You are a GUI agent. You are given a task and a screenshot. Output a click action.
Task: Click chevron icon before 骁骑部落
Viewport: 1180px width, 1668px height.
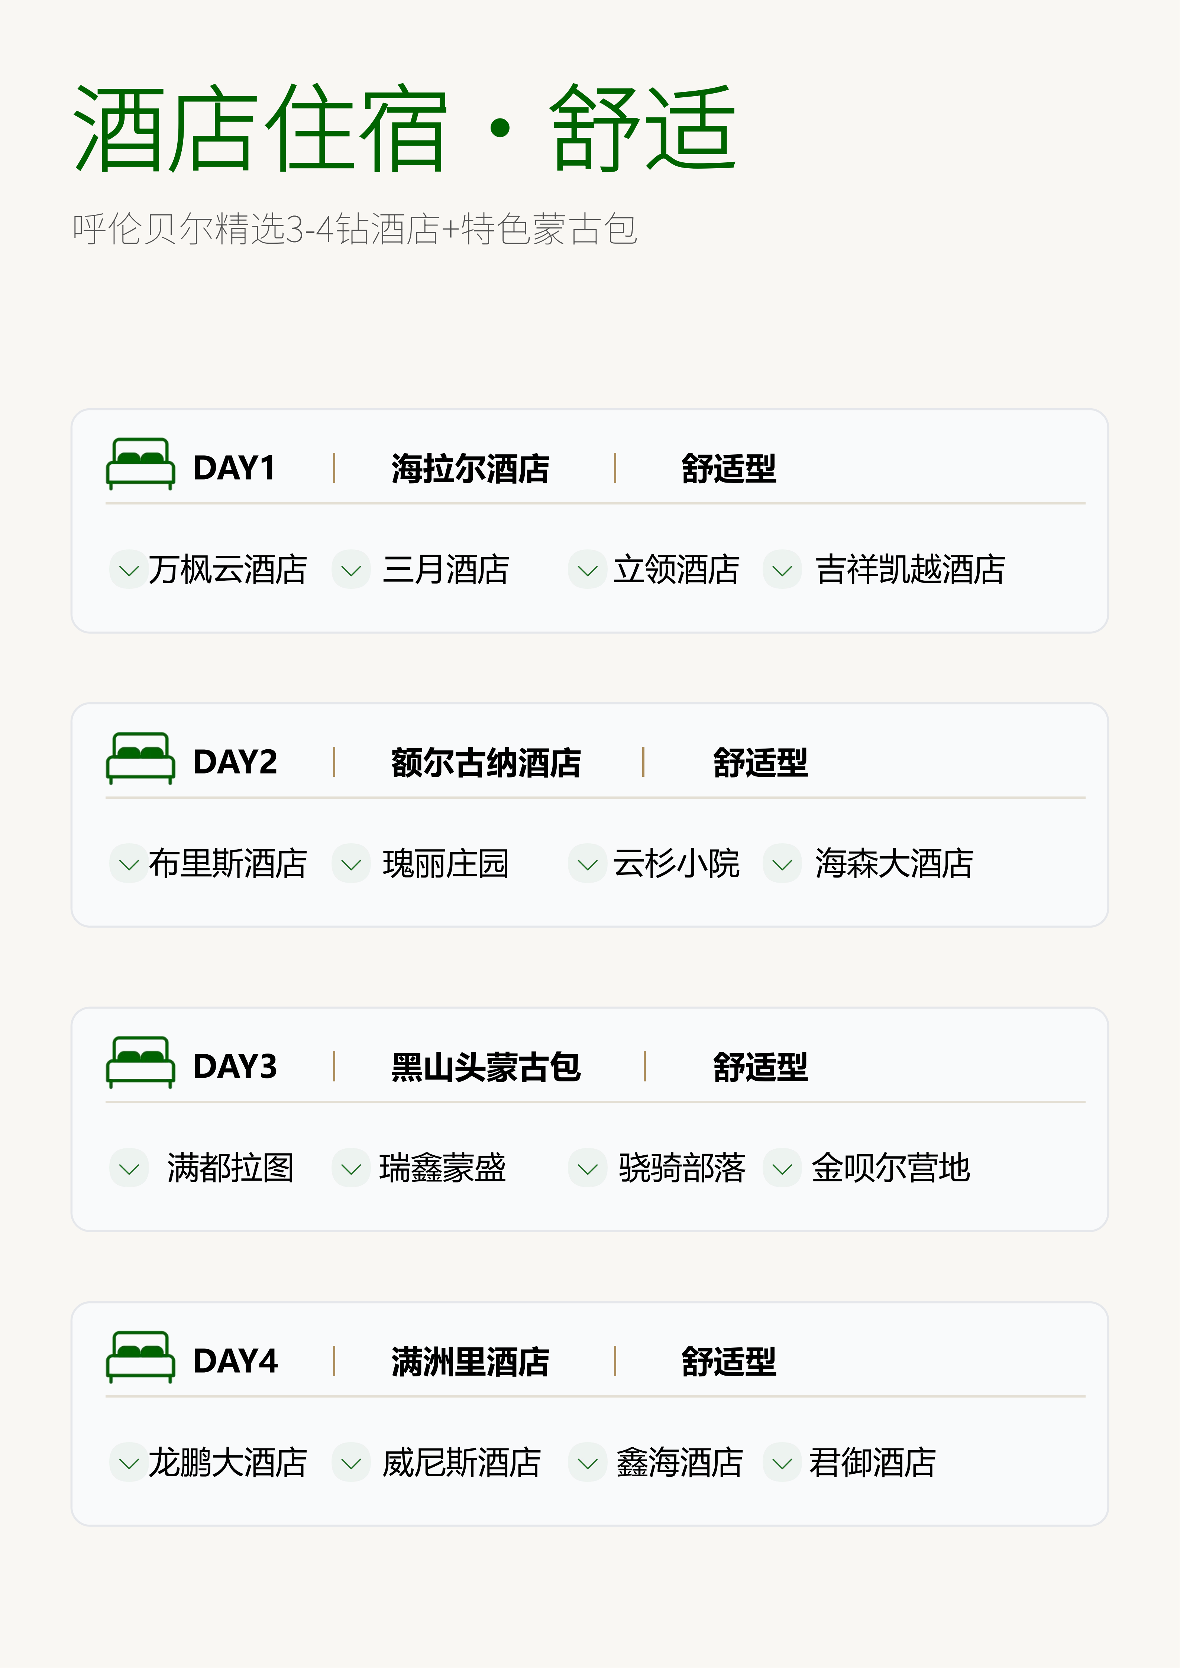pyautogui.click(x=587, y=1169)
